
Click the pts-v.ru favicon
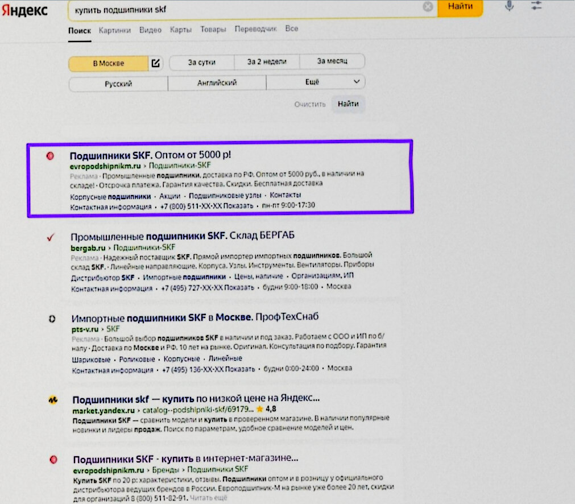click(x=52, y=319)
